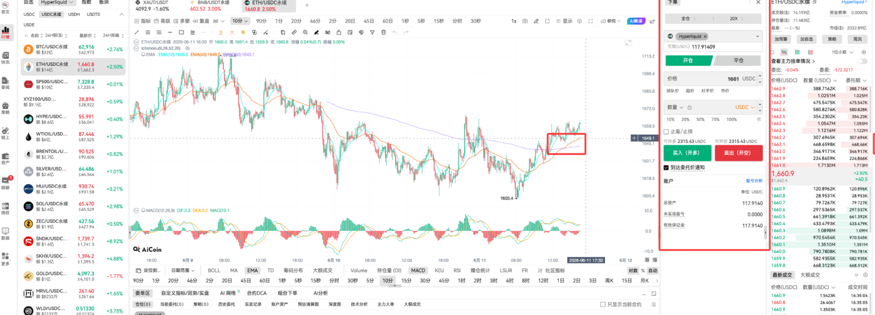
Task: Click the 加预警 button
Action: click(781, 39)
